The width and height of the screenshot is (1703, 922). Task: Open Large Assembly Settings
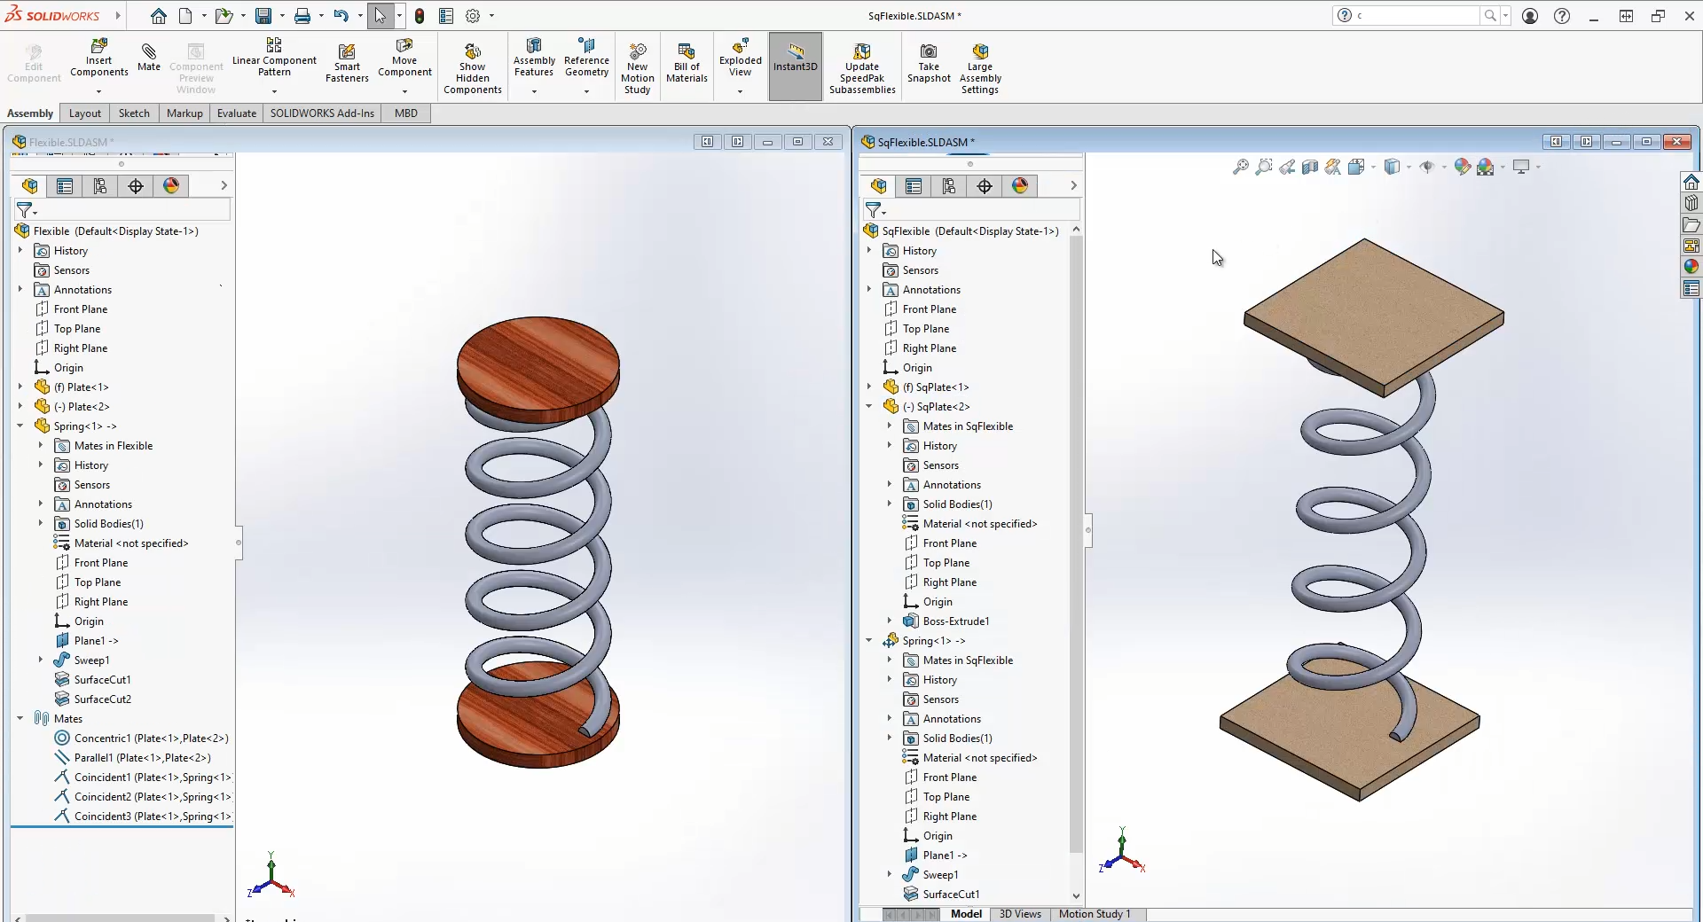click(x=980, y=67)
